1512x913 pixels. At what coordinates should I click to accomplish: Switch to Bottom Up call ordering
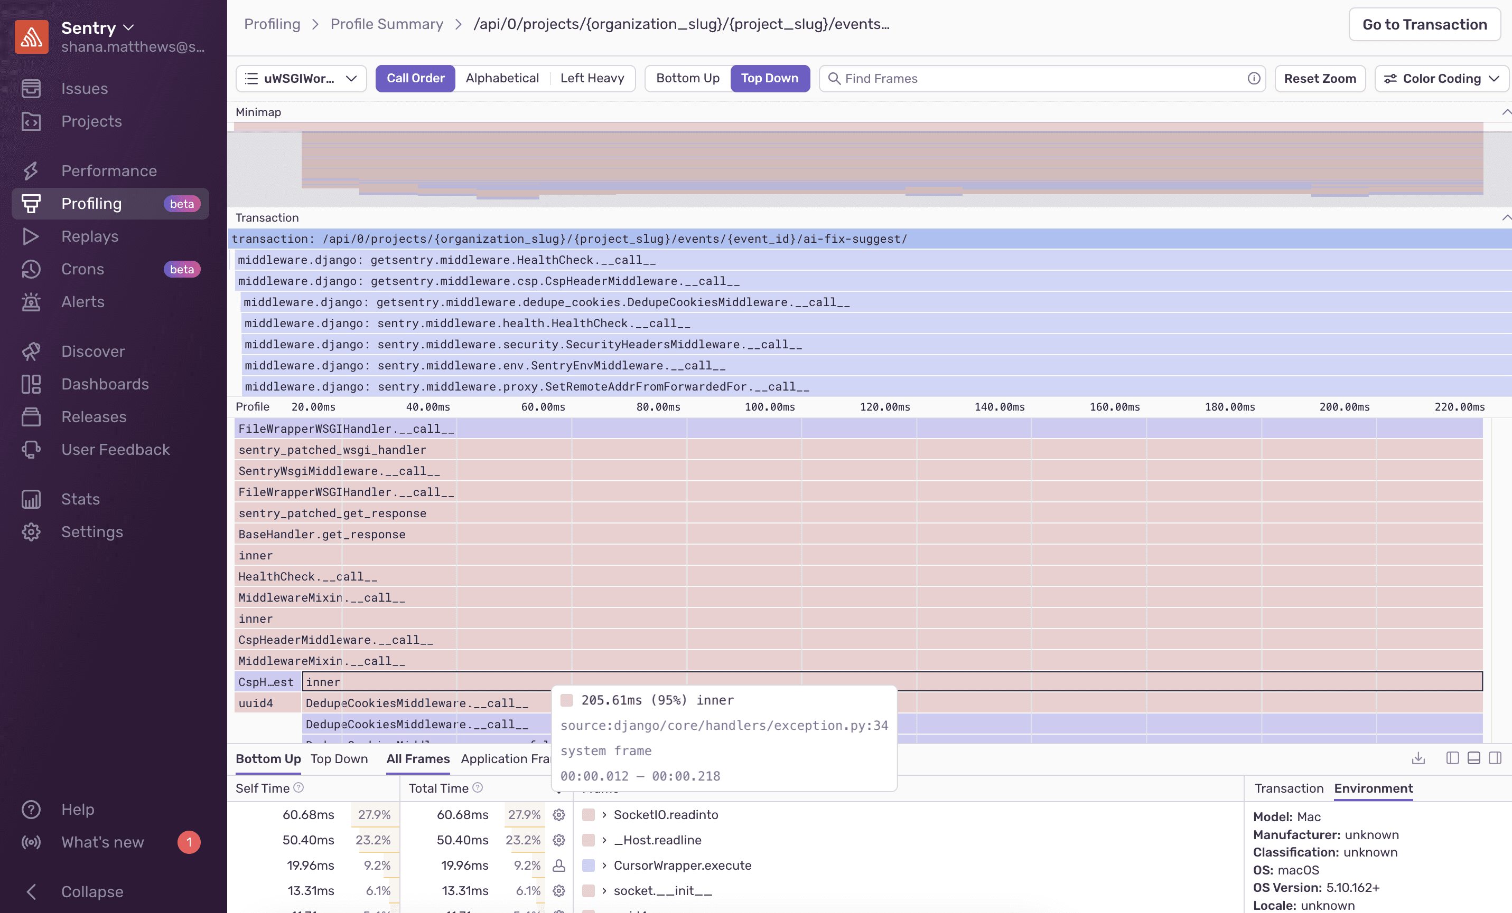point(687,78)
